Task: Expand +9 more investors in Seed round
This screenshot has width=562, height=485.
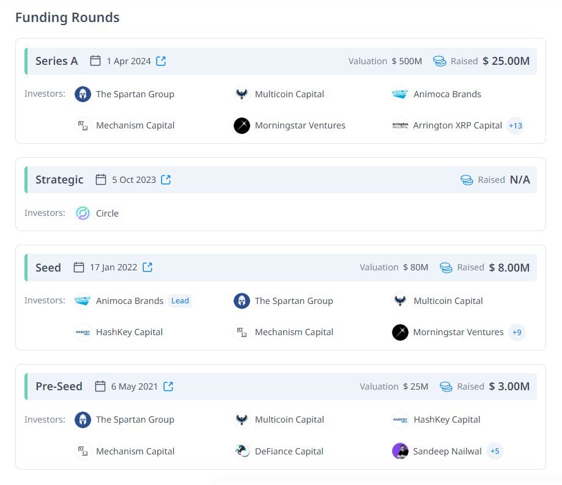Action: pyautogui.click(x=517, y=332)
